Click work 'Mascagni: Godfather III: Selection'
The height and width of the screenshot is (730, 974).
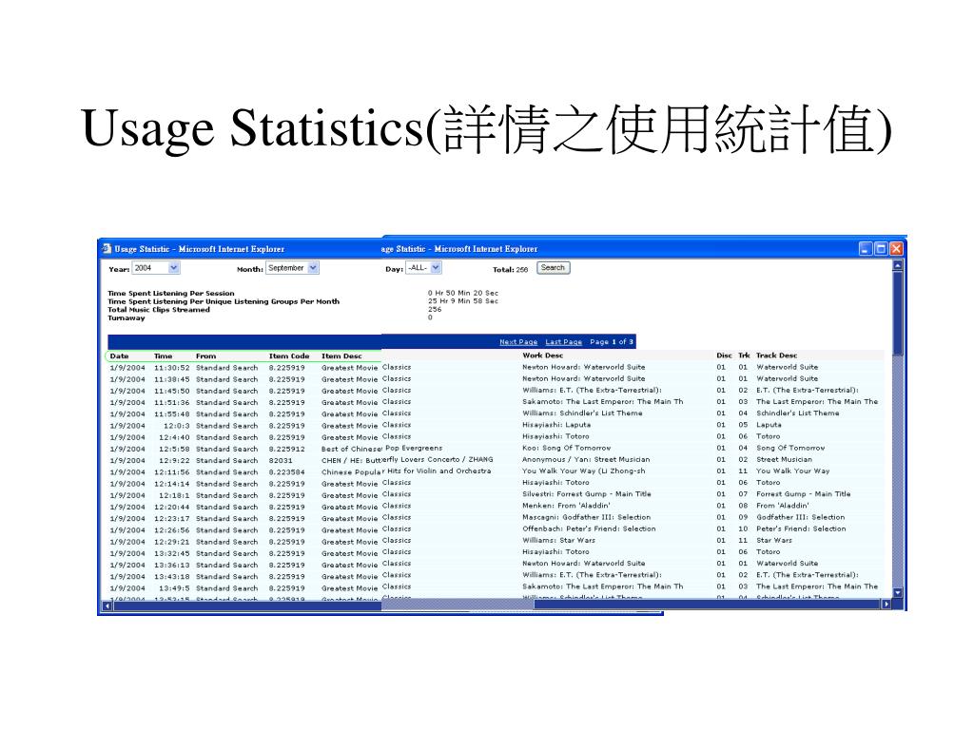click(586, 517)
